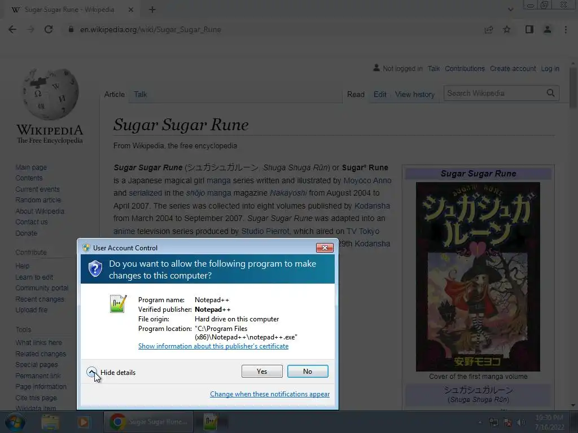Bookmark this page with the star icon
The image size is (578, 433).
(507, 29)
